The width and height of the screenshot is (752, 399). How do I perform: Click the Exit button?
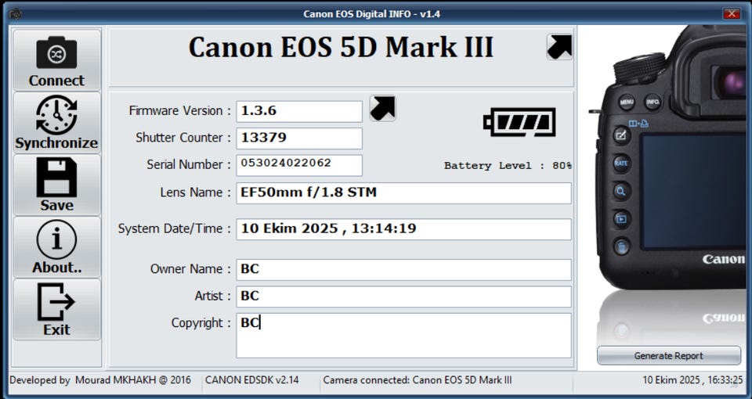(x=56, y=310)
